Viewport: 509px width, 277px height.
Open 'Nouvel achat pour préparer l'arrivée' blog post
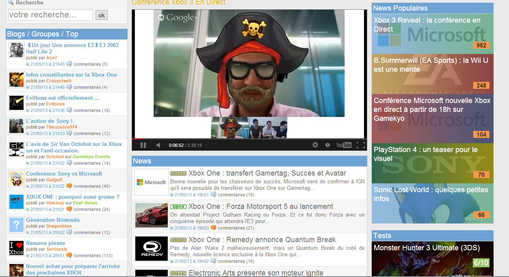pyautogui.click(x=73, y=269)
